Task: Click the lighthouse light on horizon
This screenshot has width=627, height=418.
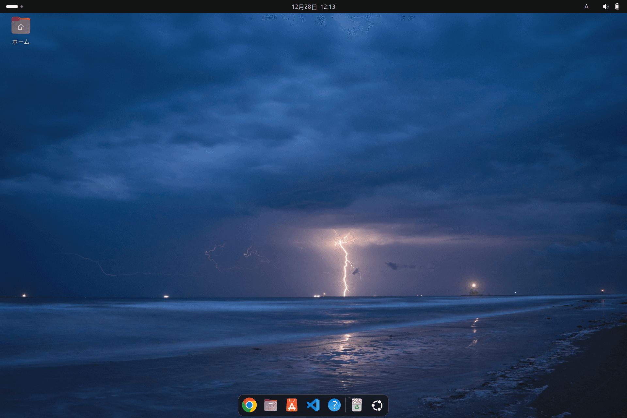Action: tap(474, 286)
